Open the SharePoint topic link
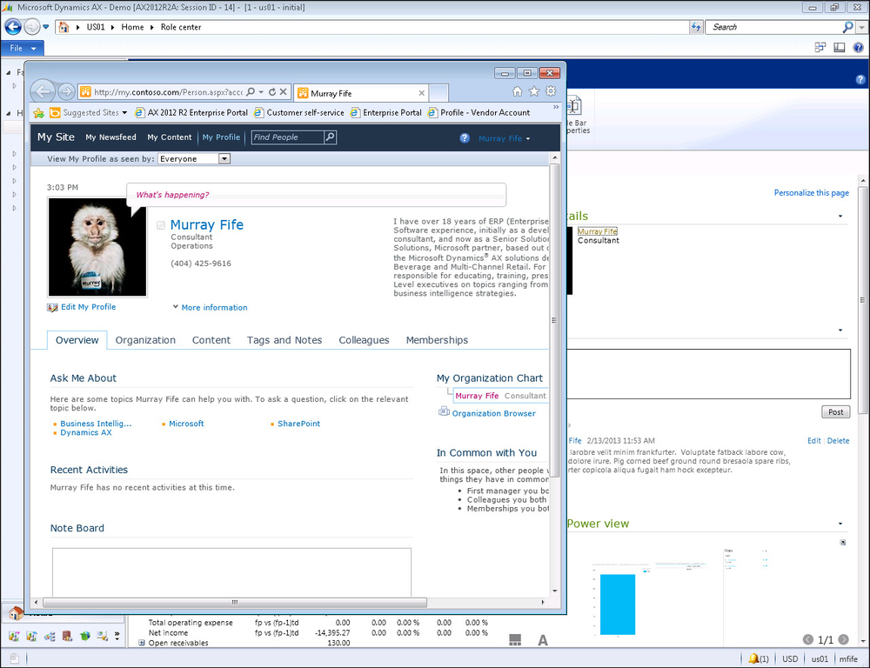Screen dimensions: 870x668 (298, 424)
